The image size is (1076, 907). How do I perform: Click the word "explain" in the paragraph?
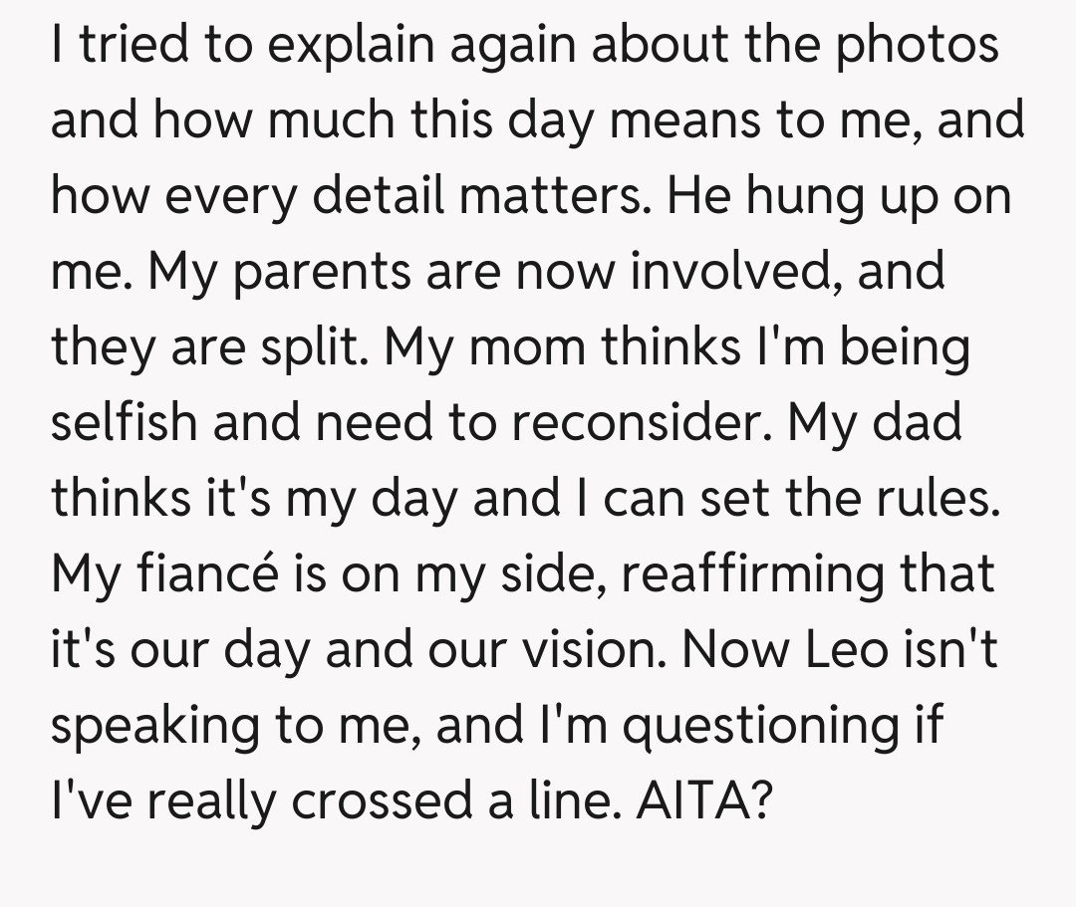pyautogui.click(x=336, y=46)
